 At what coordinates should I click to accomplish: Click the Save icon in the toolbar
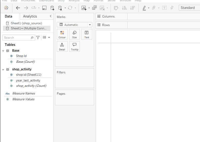pyautogui.click(x=44, y=8)
